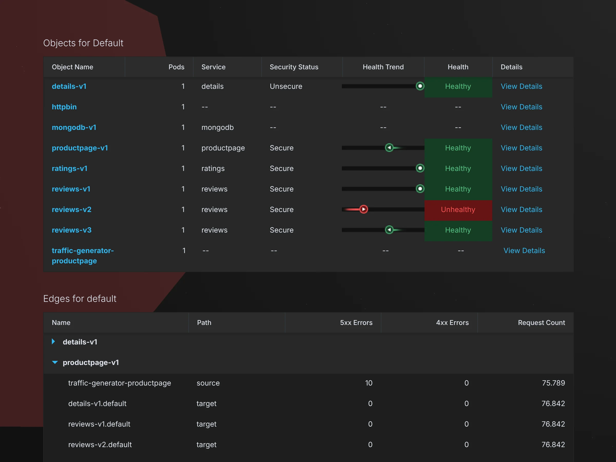Click the red health trend marker for reviews-v2
The image size is (616, 462).
click(x=363, y=209)
